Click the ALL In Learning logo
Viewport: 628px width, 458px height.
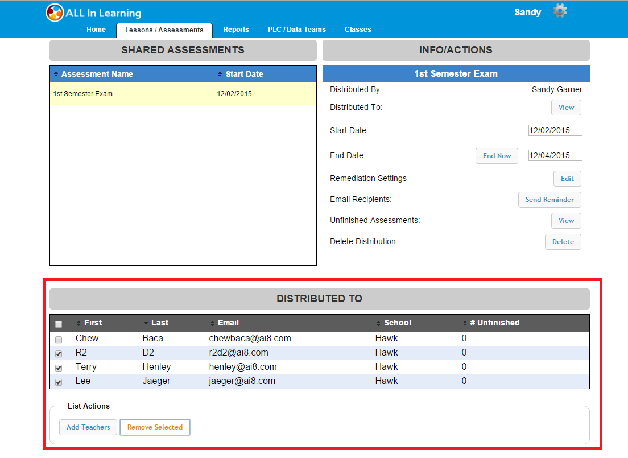55,13
